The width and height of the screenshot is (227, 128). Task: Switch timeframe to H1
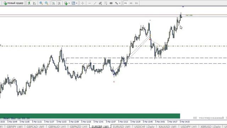click(131, 3)
